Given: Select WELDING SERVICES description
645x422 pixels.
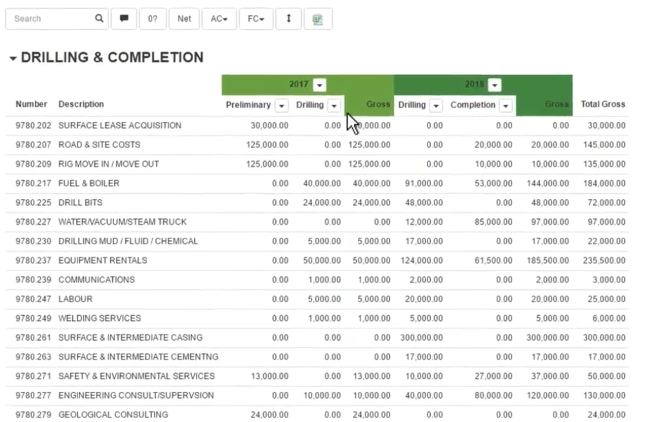Looking at the screenshot, I should (99, 318).
